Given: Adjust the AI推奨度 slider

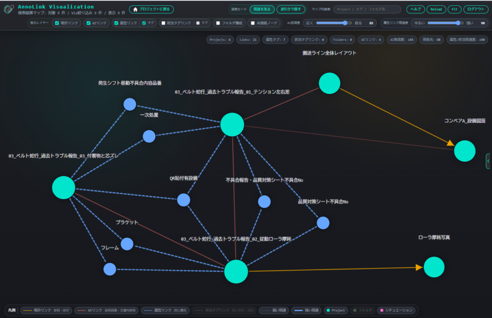Looking at the screenshot, I should pyautogui.click(x=334, y=23).
